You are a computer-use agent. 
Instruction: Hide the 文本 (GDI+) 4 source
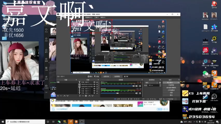94,89
